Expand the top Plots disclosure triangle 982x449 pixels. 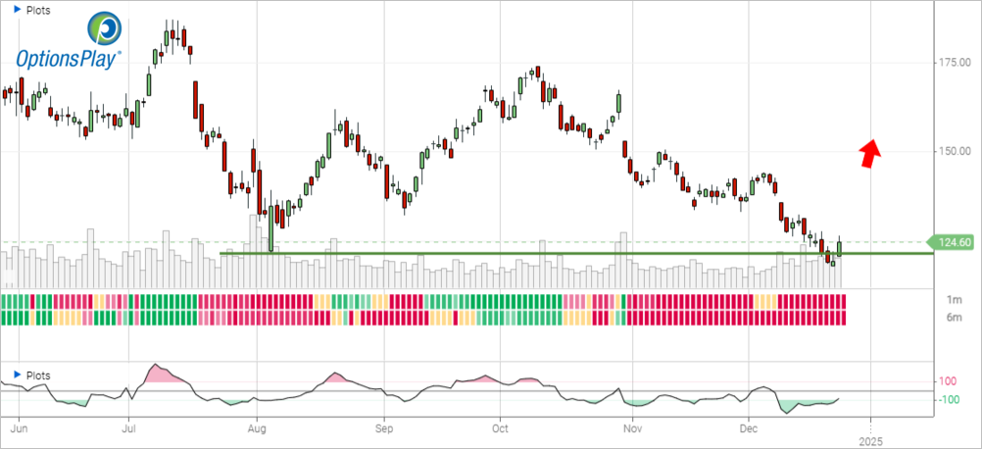[9, 10]
